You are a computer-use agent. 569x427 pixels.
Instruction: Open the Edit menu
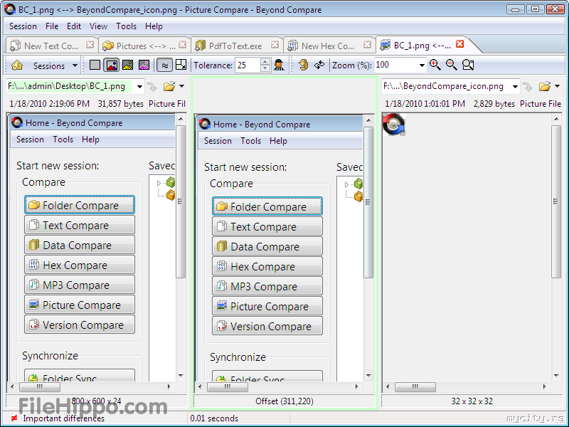click(x=74, y=26)
